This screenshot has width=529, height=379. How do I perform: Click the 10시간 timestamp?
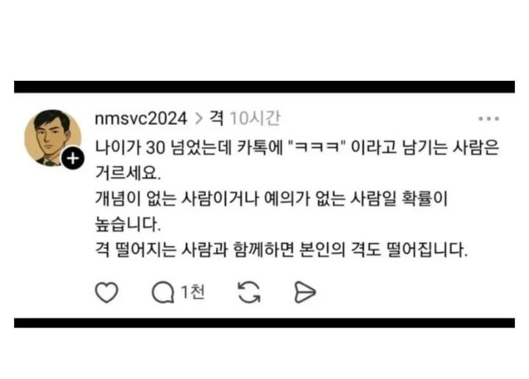point(255,118)
